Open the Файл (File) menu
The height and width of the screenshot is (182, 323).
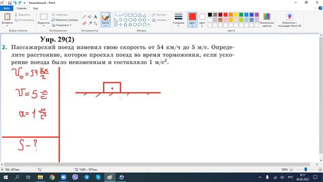click(7, 8)
